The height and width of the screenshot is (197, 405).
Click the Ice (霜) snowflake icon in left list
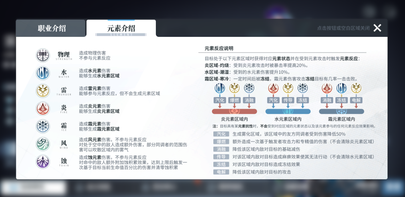(x=43, y=126)
